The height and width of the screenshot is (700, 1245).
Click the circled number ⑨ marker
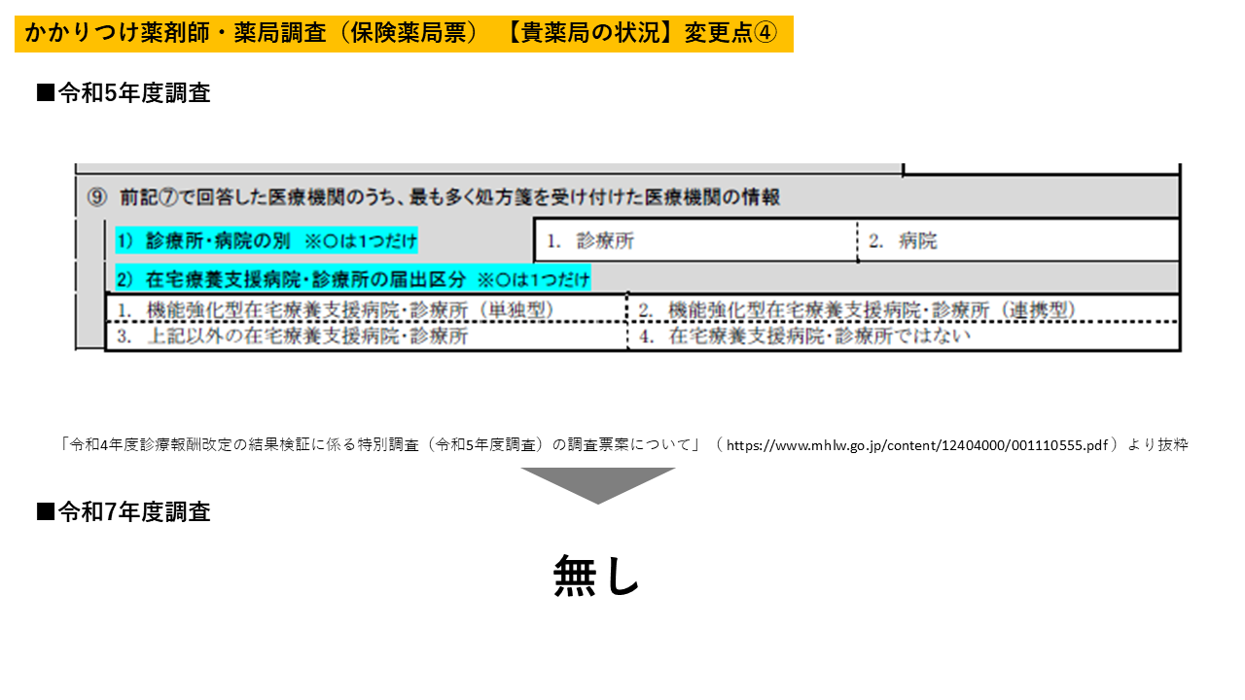click(x=96, y=197)
